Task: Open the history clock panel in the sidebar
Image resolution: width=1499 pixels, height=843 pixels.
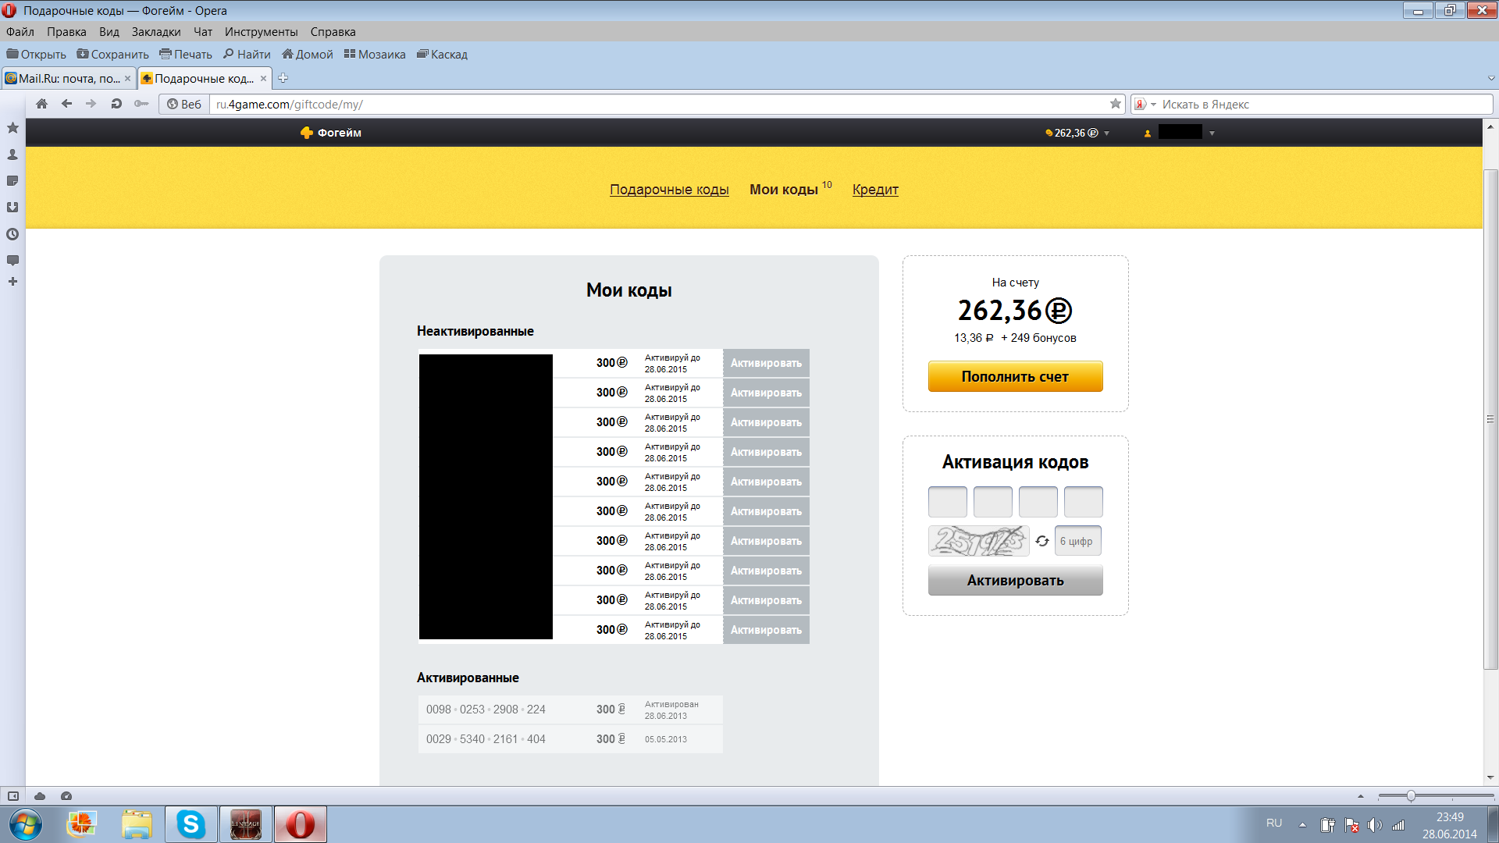Action: tap(12, 234)
